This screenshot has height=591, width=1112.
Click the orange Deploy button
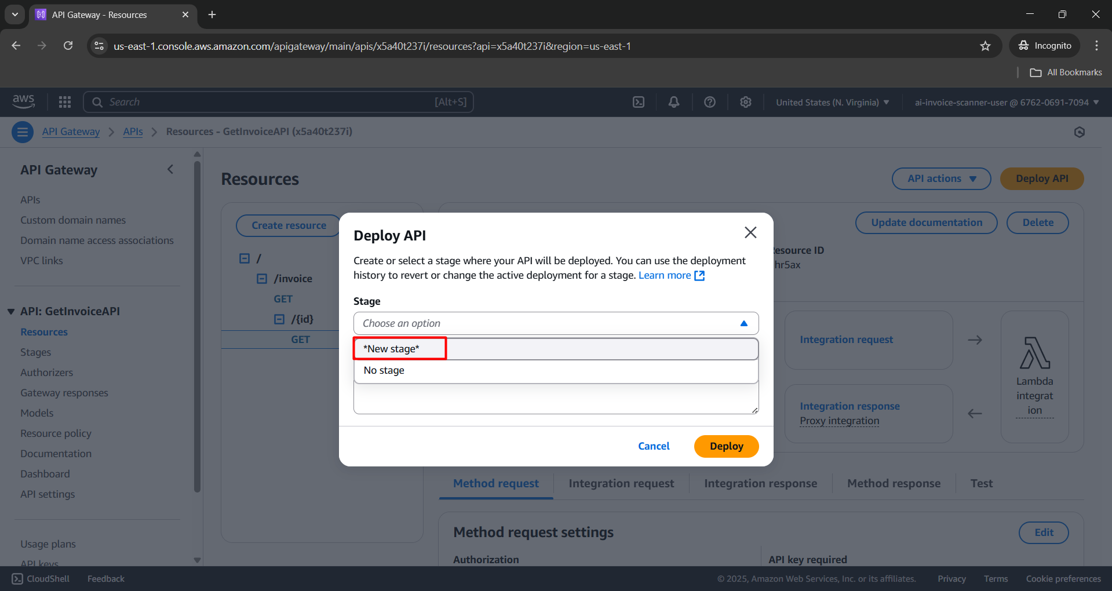[x=726, y=446]
